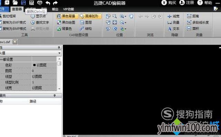Click the Save As floppy icon

(31, 3)
